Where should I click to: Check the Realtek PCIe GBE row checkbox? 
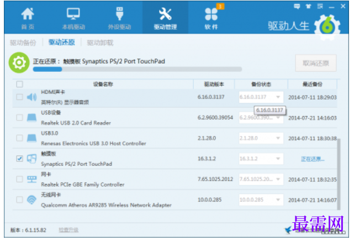coord(20,179)
